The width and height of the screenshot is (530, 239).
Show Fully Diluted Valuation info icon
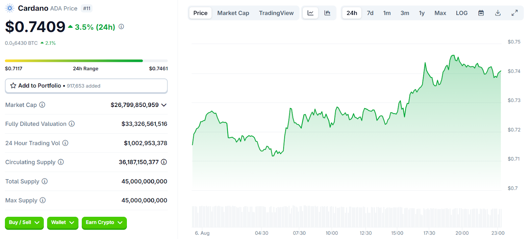[x=72, y=124]
